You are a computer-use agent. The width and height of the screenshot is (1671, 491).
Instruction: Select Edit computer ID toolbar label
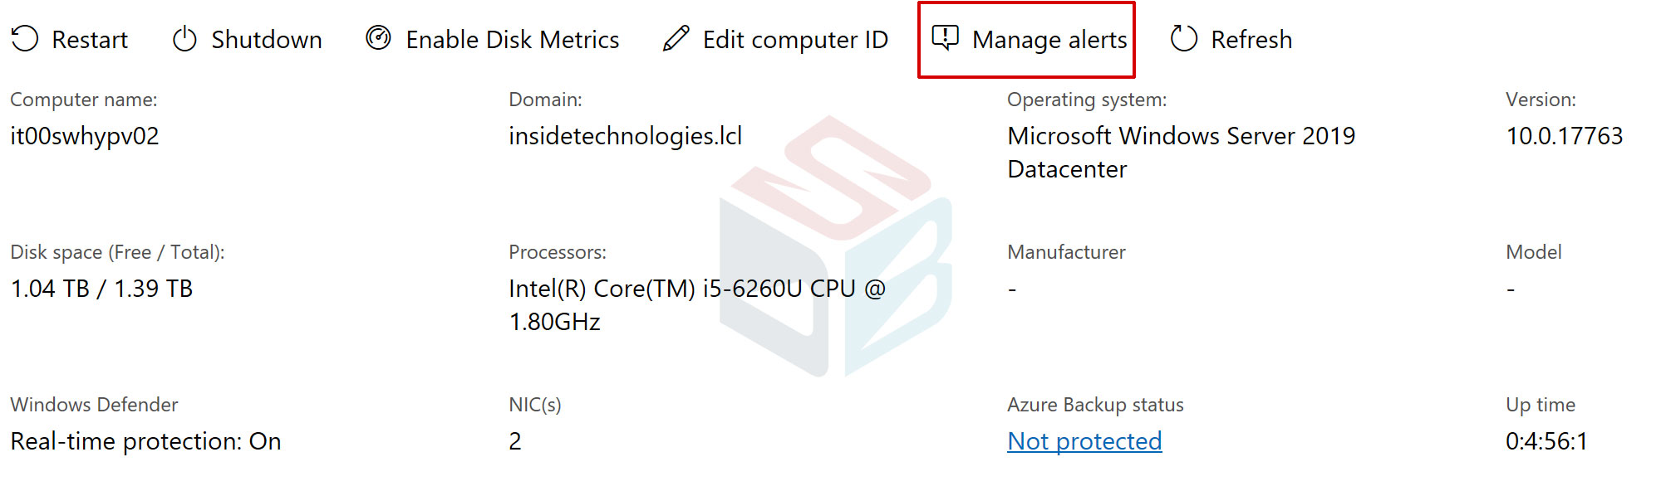click(x=794, y=39)
